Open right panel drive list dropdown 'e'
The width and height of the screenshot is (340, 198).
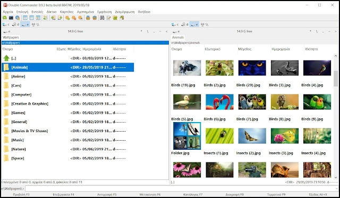point(176,31)
